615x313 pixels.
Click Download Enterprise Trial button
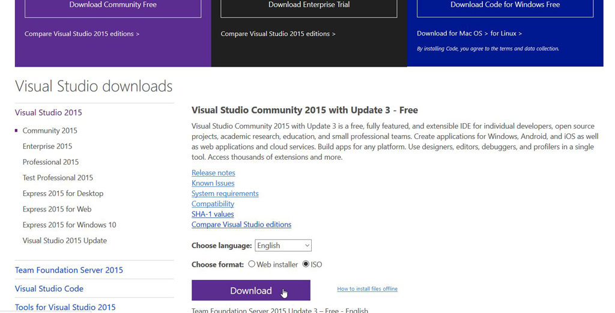pos(309,7)
